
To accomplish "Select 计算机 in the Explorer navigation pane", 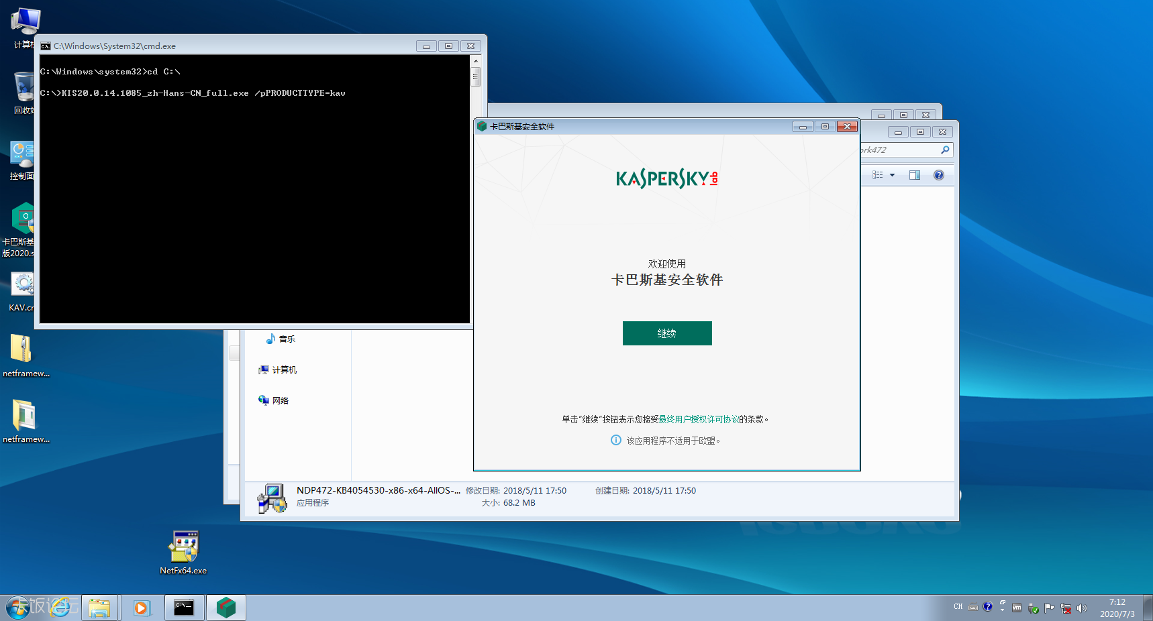I will pos(278,370).
